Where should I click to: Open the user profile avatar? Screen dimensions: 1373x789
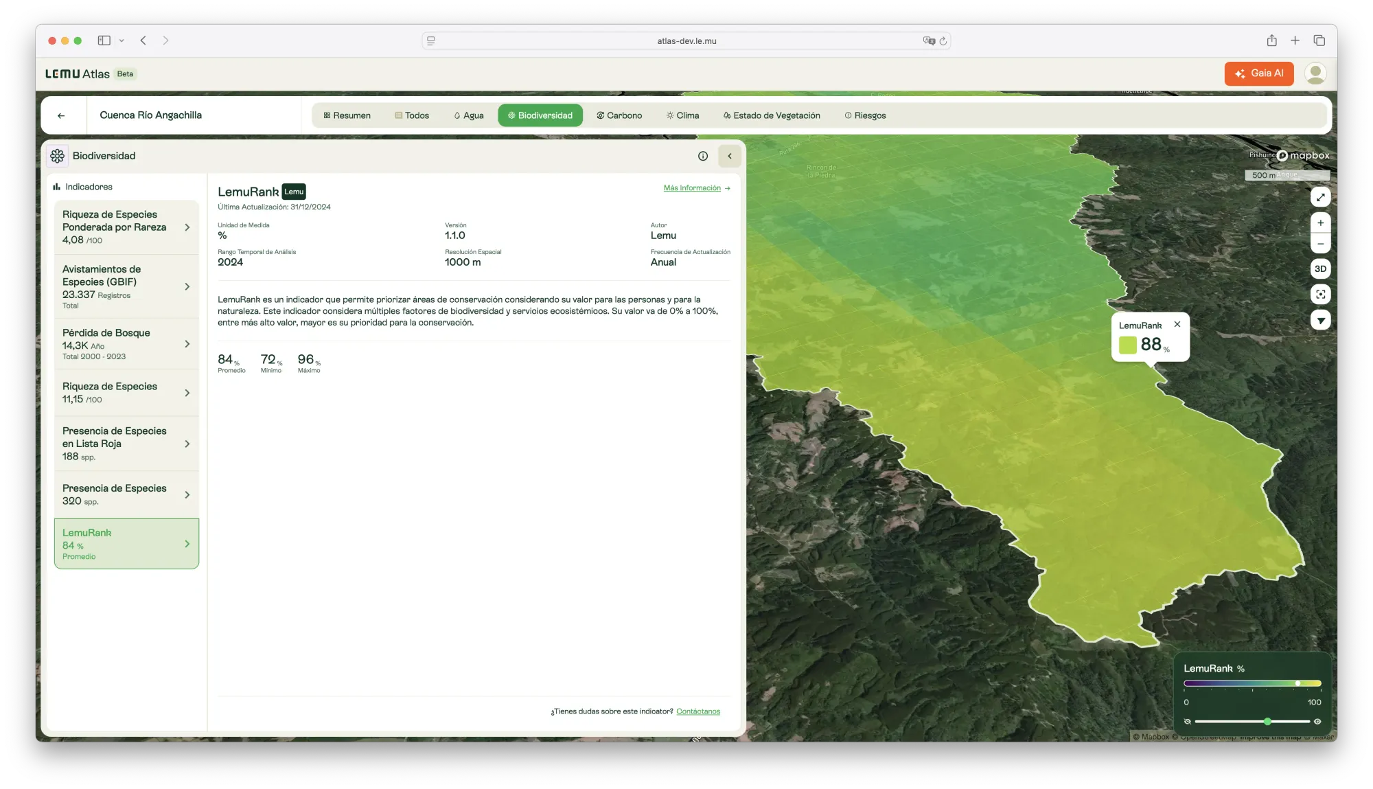pyautogui.click(x=1315, y=73)
